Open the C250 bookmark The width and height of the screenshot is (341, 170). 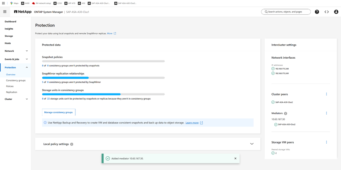point(58,3)
